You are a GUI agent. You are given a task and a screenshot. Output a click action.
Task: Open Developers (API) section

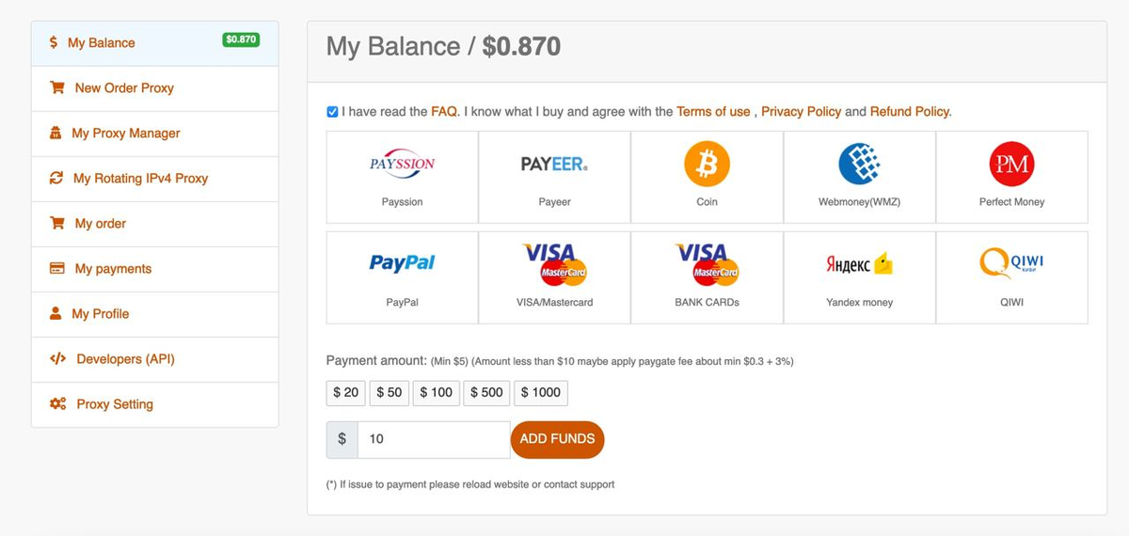coord(154,359)
